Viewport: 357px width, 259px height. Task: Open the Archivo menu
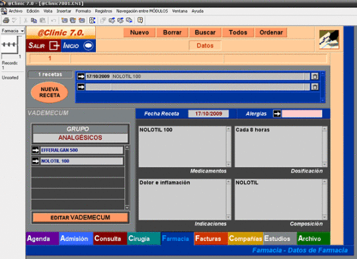pyautogui.click(x=15, y=11)
